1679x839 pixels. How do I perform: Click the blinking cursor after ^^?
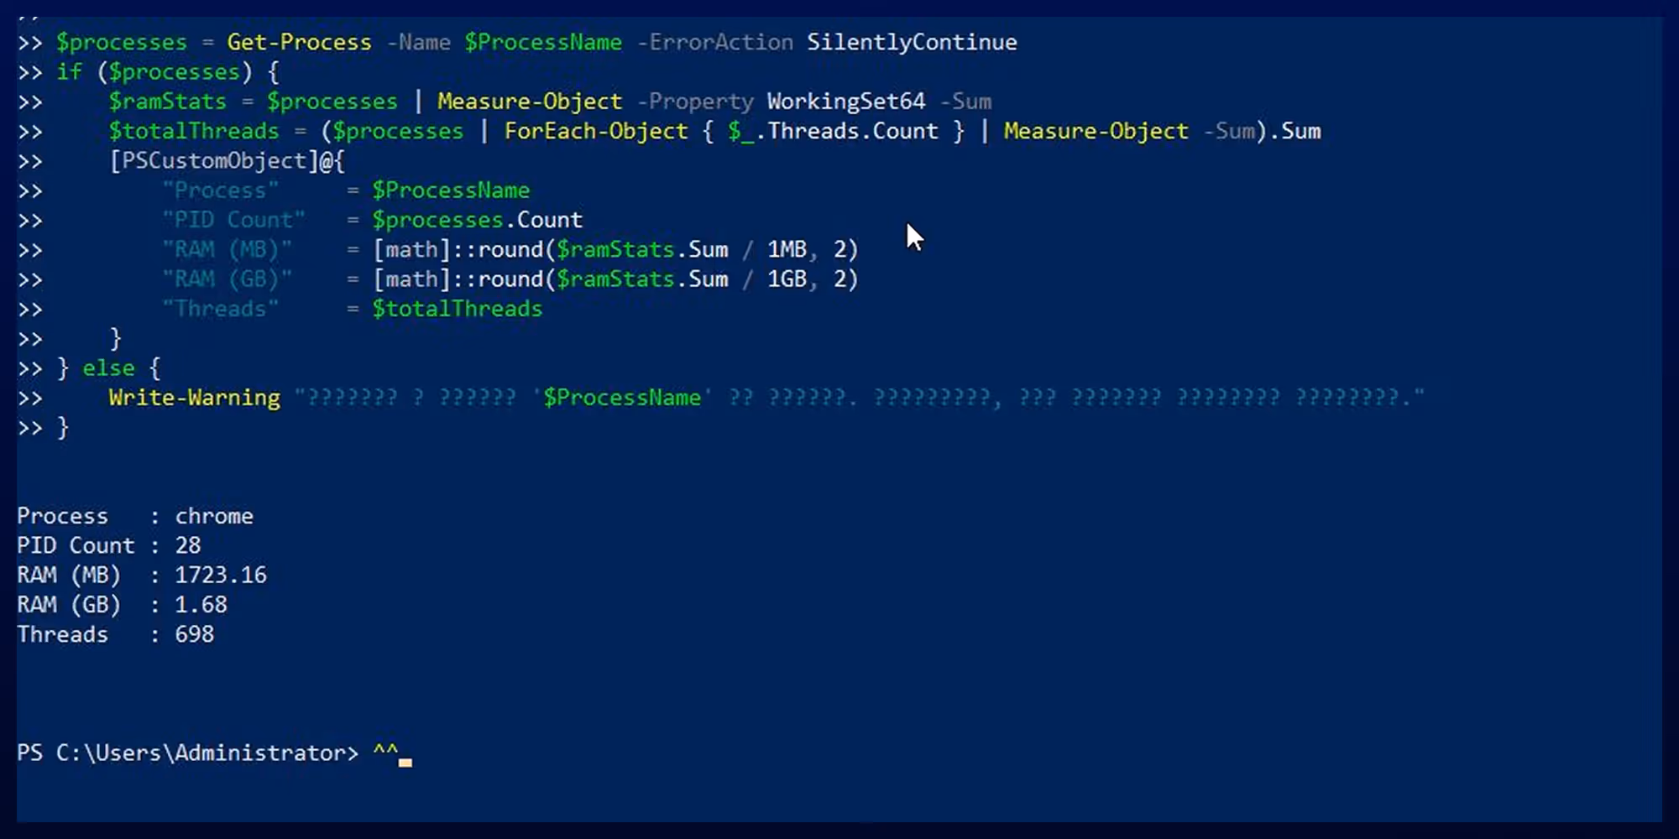[405, 763]
